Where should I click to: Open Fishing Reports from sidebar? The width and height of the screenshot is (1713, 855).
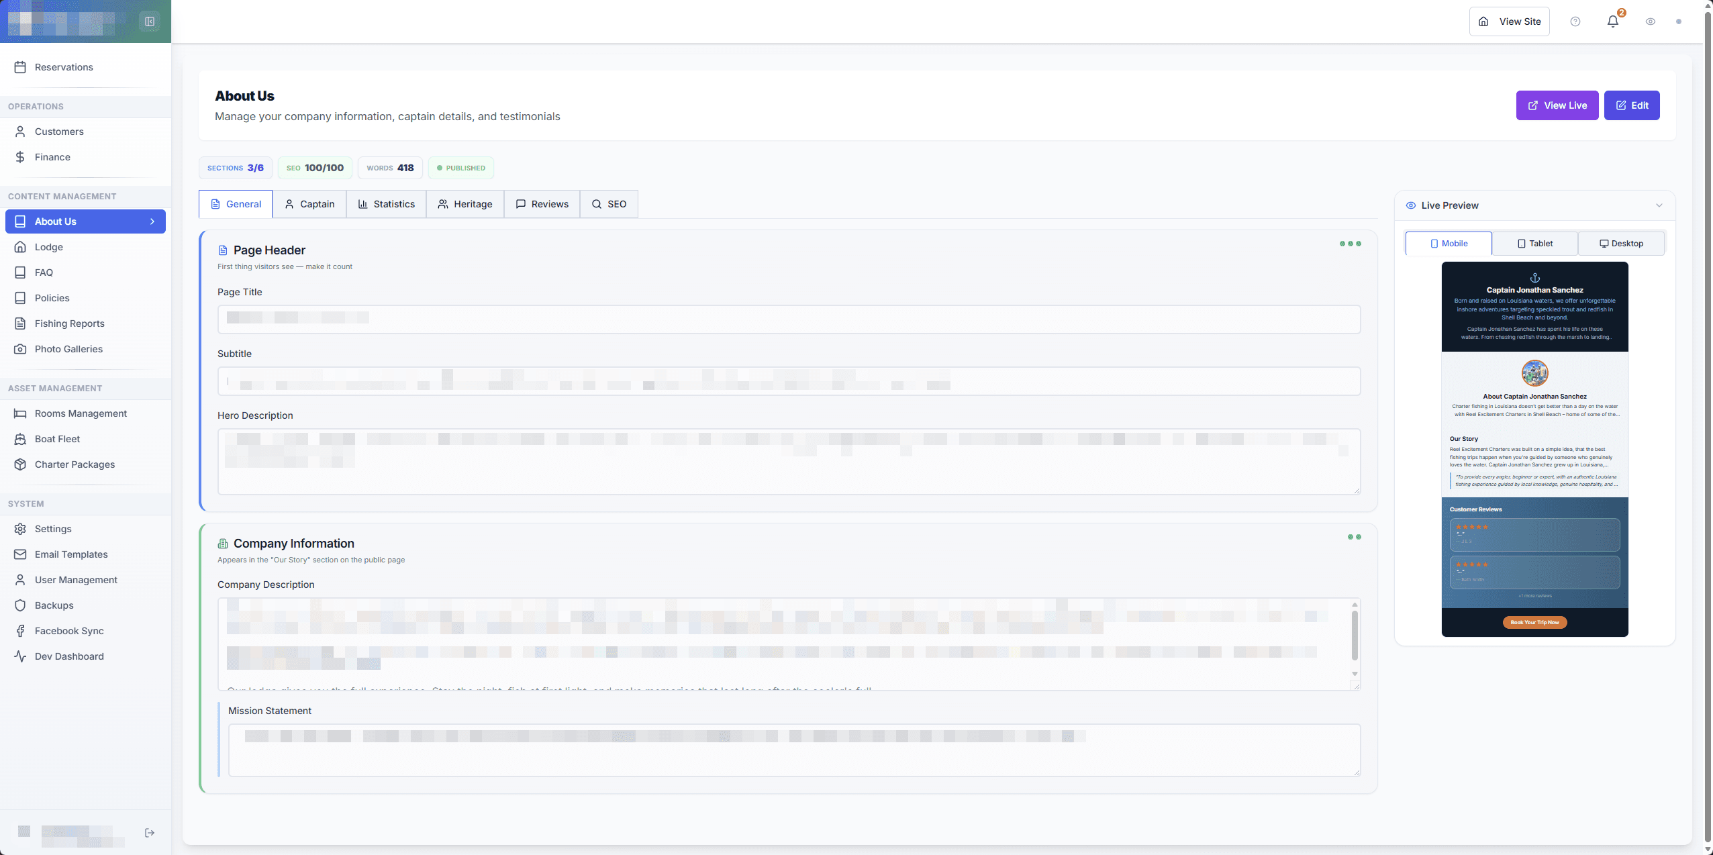click(x=69, y=323)
